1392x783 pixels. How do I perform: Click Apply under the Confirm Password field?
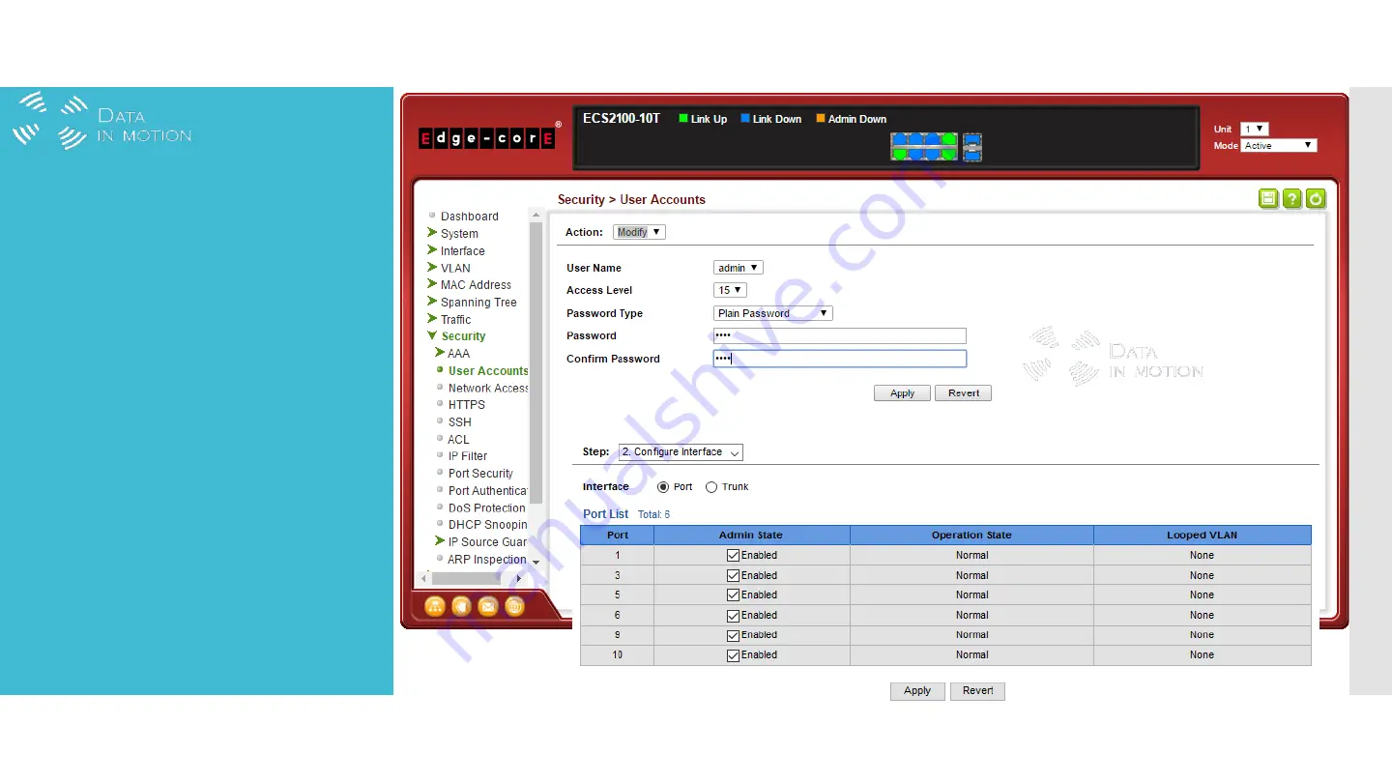pyautogui.click(x=902, y=393)
